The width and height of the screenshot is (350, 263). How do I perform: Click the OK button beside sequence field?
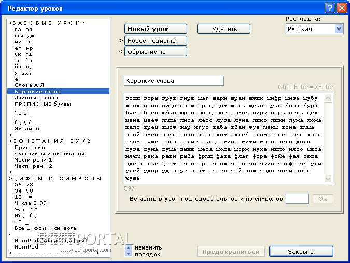(x=323, y=199)
